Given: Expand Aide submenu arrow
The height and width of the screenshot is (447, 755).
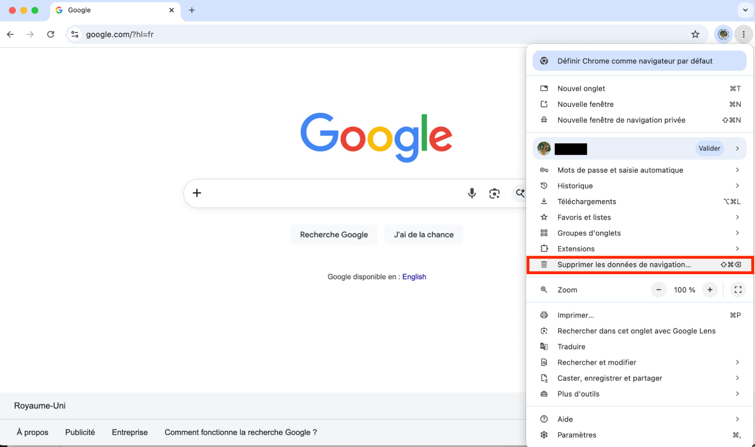Looking at the screenshot, I should (x=737, y=419).
